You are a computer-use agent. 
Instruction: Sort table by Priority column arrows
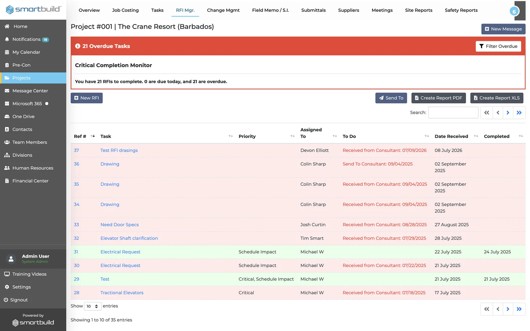292,136
